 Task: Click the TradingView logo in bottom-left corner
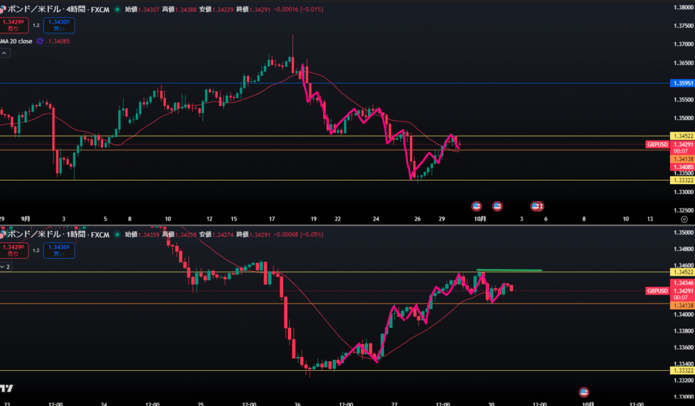pos(7,389)
